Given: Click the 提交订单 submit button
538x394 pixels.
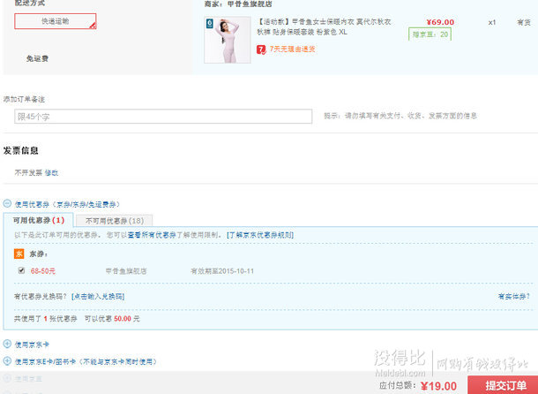Looking at the screenshot, I should [x=503, y=385].
